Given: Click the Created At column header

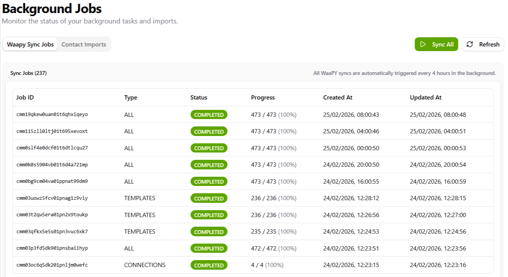Looking at the screenshot, I should (338, 98).
